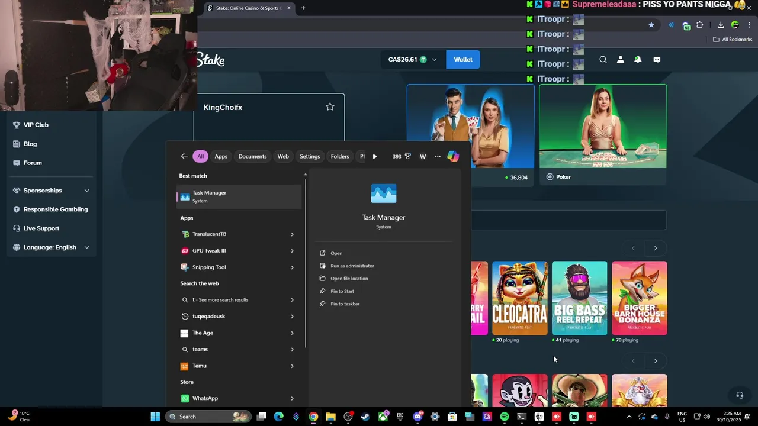Image resolution: width=758 pixels, height=426 pixels.
Task: Favourite KingChoifx with the star icon
Action: (x=330, y=107)
